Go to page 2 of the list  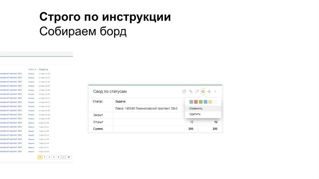pyautogui.click(x=45, y=157)
